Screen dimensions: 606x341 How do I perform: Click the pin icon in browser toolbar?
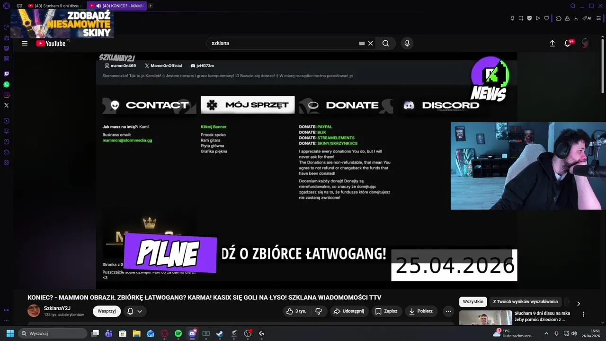click(512, 18)
